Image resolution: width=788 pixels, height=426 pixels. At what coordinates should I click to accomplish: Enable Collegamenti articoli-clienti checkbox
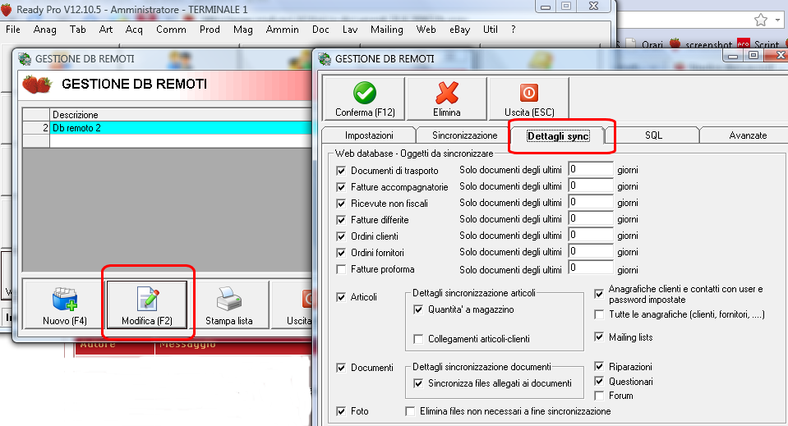[x=418, y=339]
